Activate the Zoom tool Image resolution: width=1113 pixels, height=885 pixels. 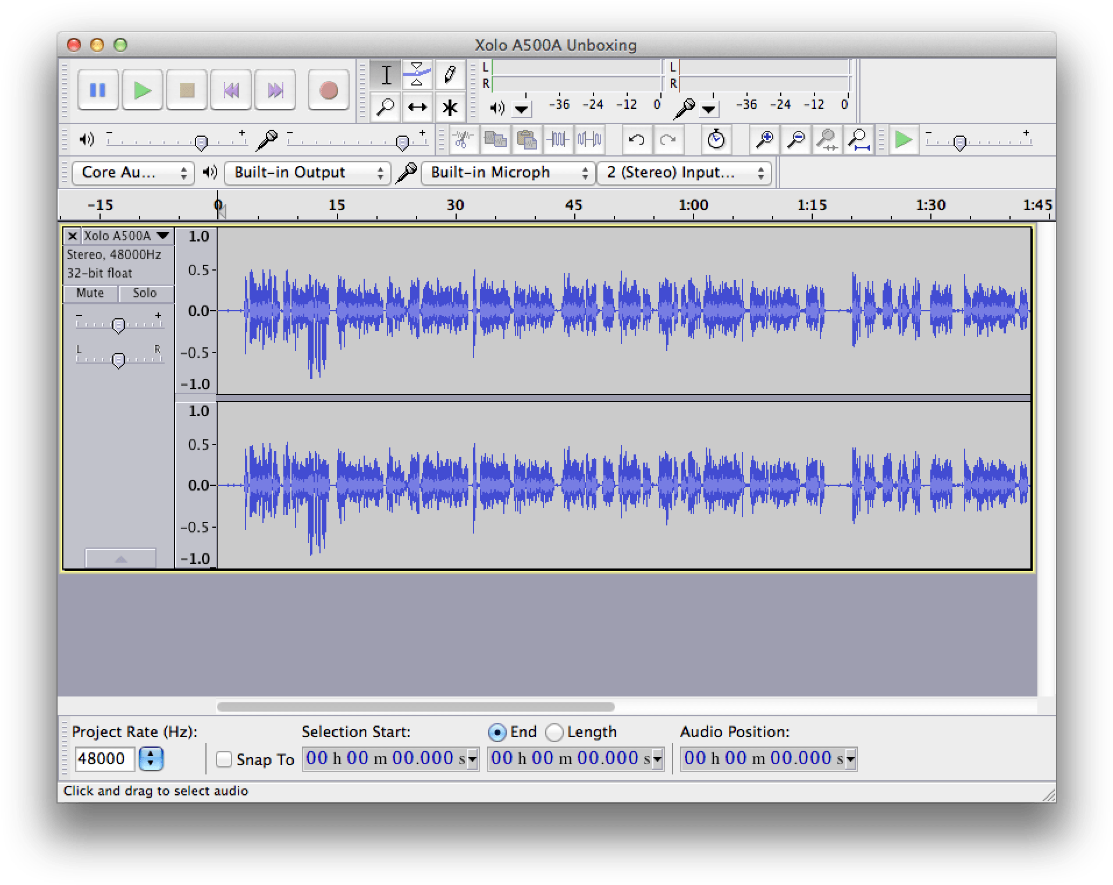point(385,107)
